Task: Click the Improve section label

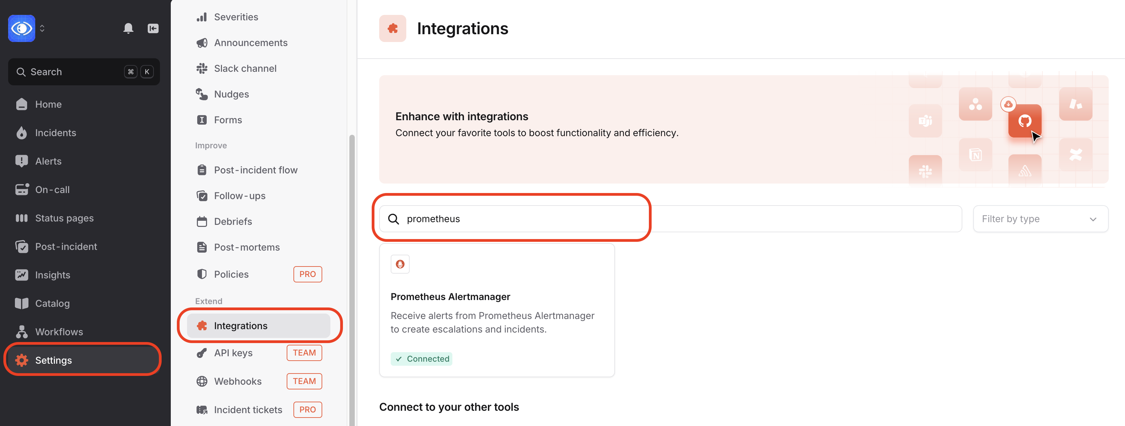Action: [211, 145]
